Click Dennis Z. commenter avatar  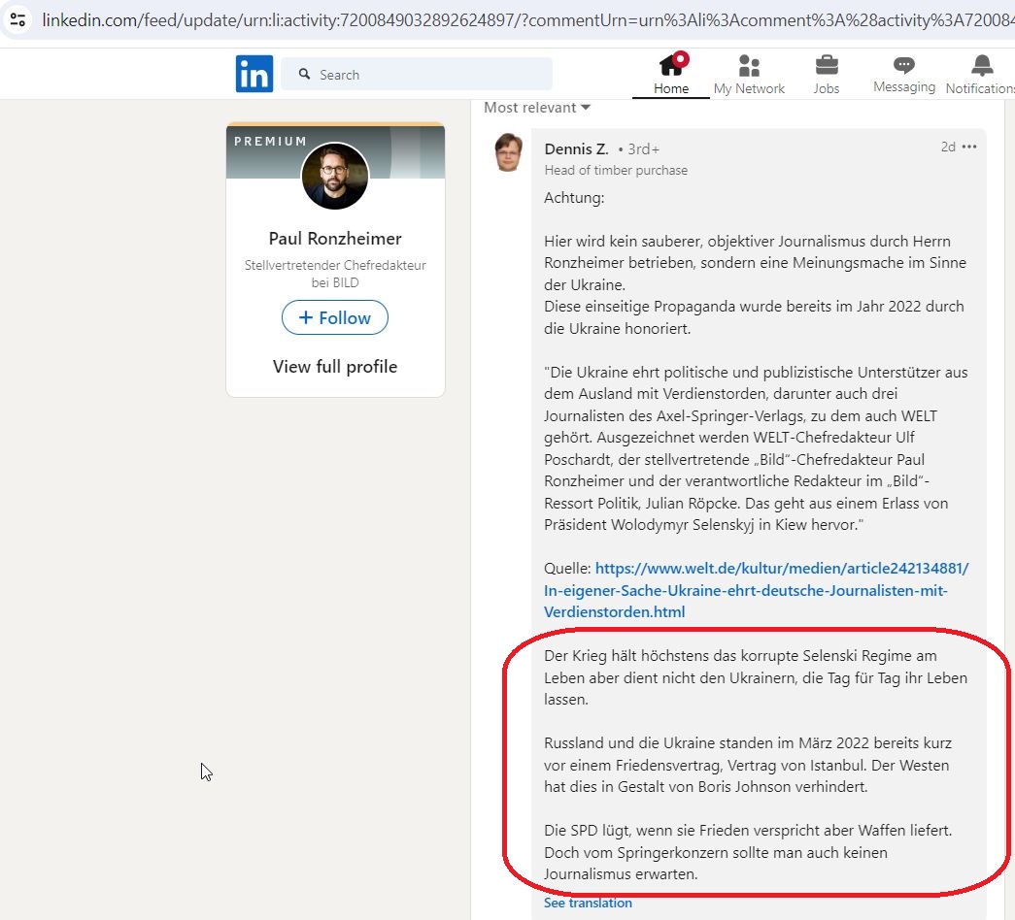coord(509,152)
